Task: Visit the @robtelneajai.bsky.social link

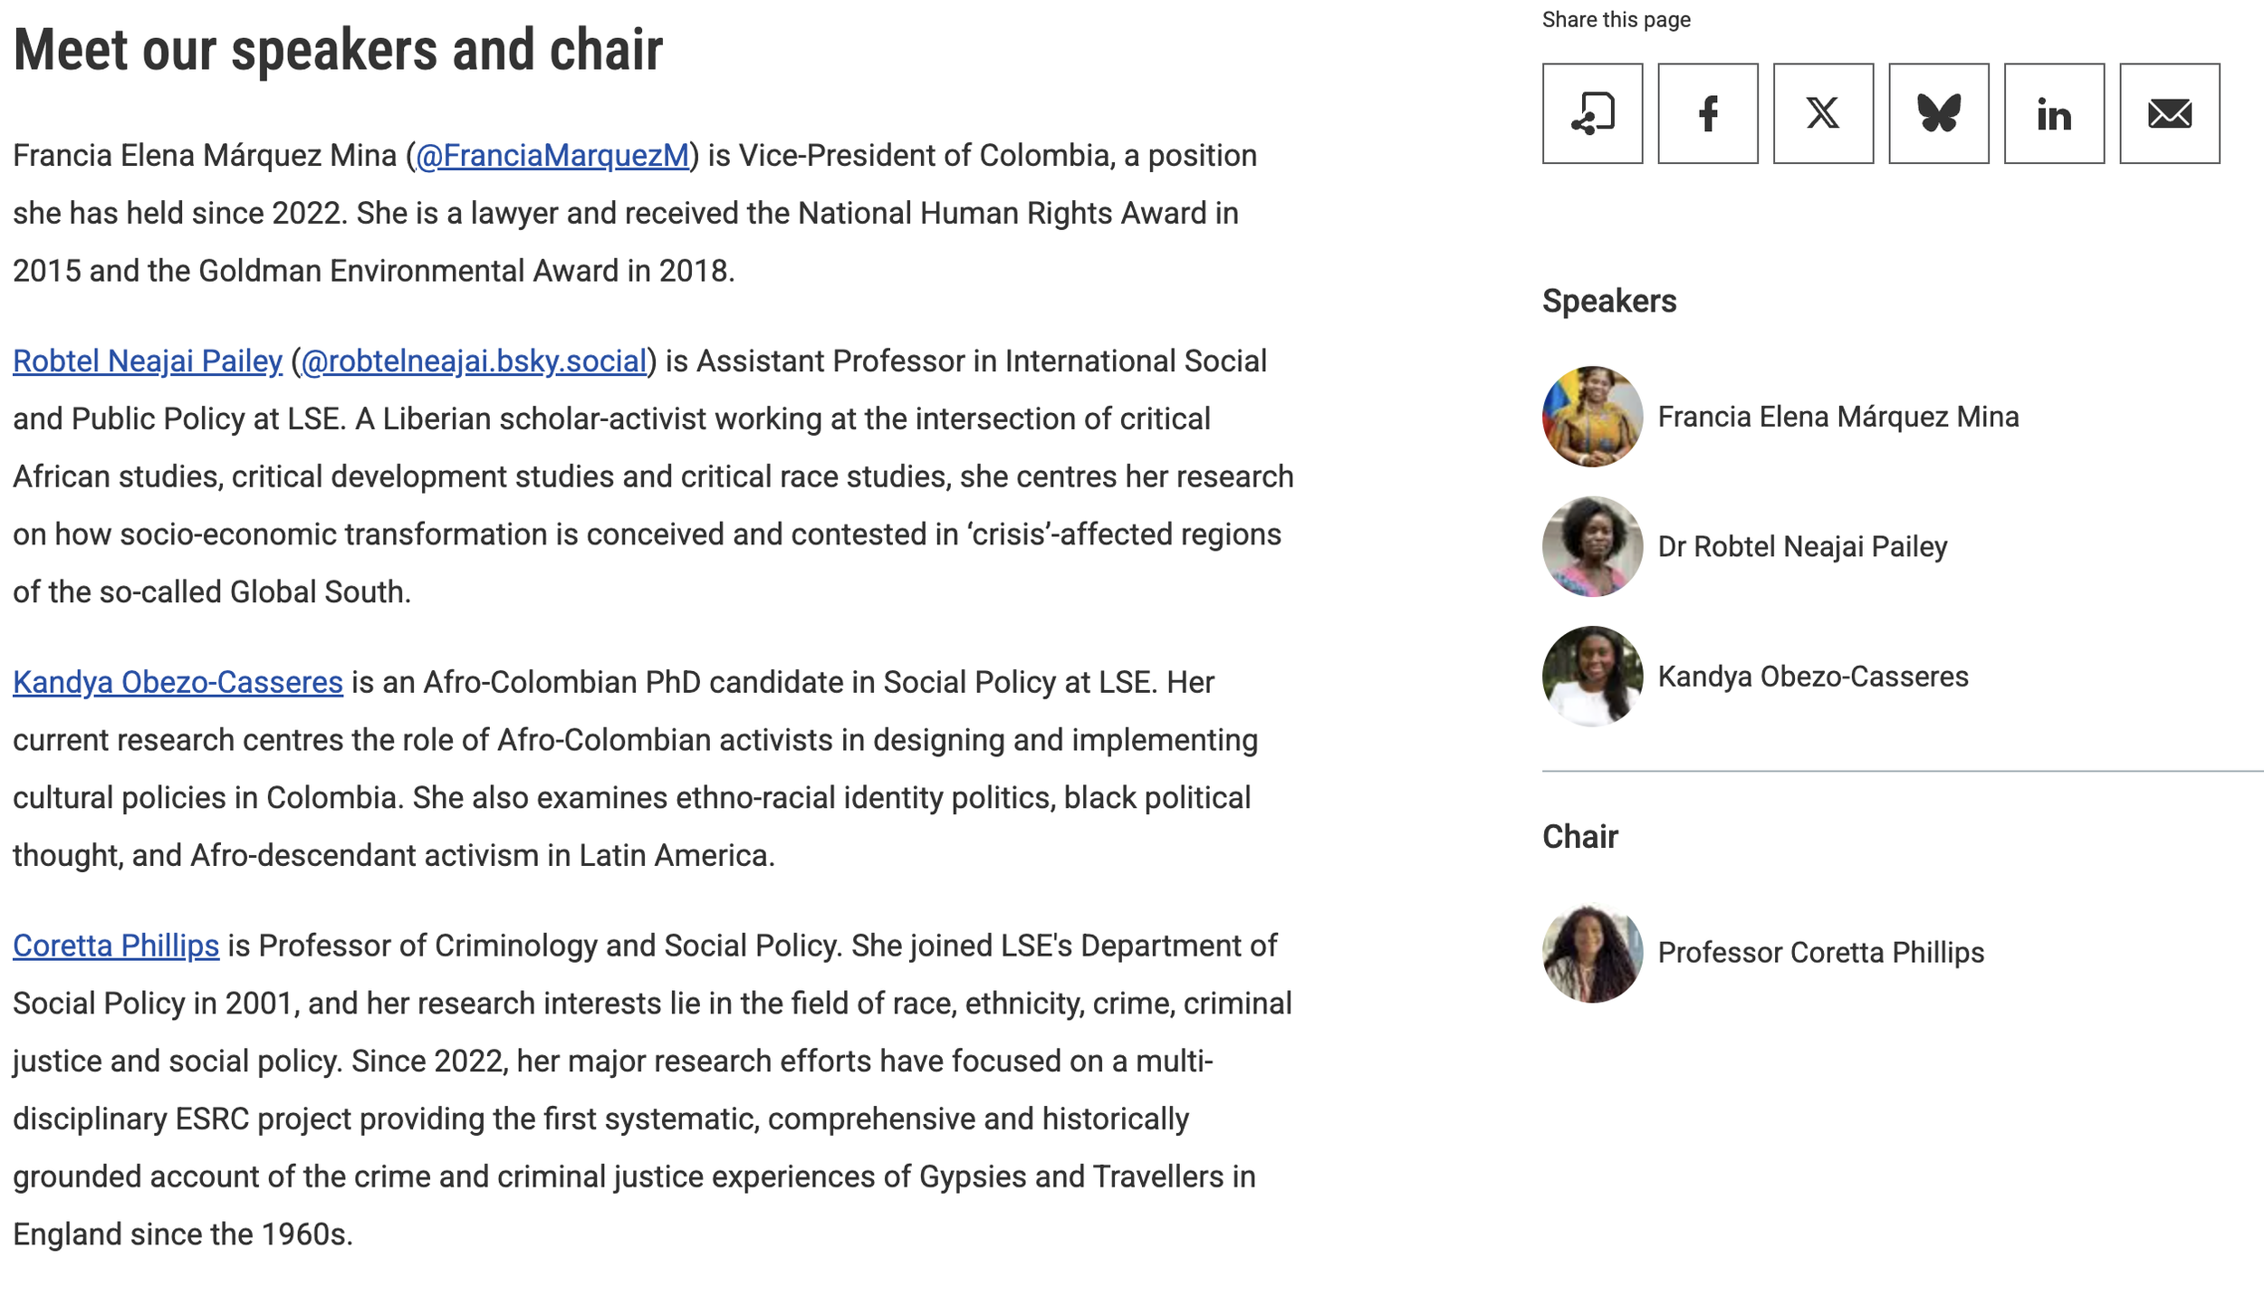Action: [x=474, y=361]
